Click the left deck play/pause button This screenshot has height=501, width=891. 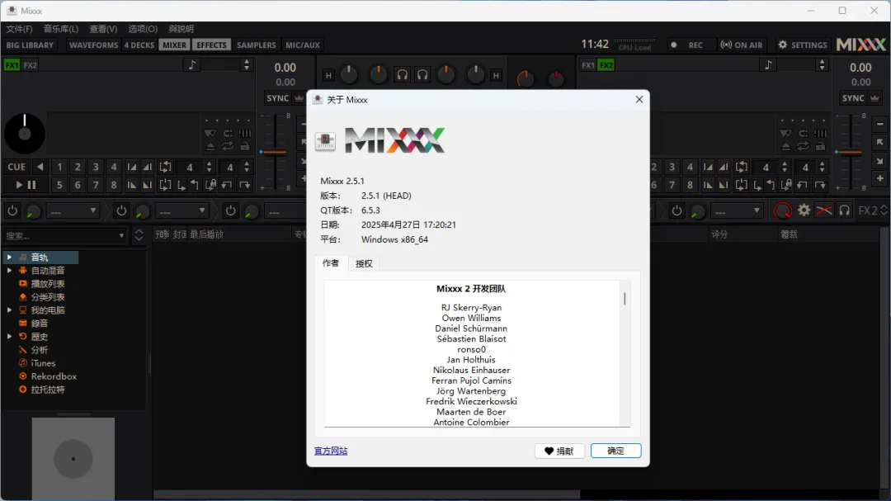pos(26,185)
